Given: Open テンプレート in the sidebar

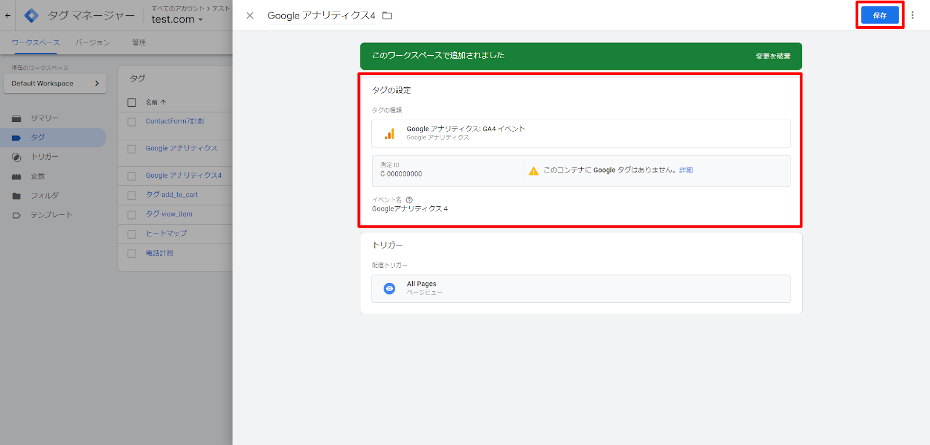Looking at the screenshot, I should (x=53, y=215).
